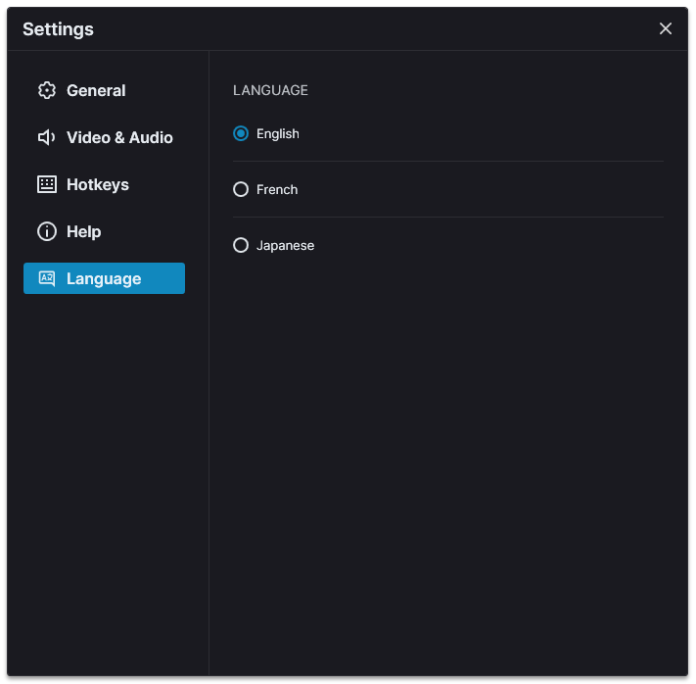
Task: Select the English radio button
Action: tap(241, 134)
